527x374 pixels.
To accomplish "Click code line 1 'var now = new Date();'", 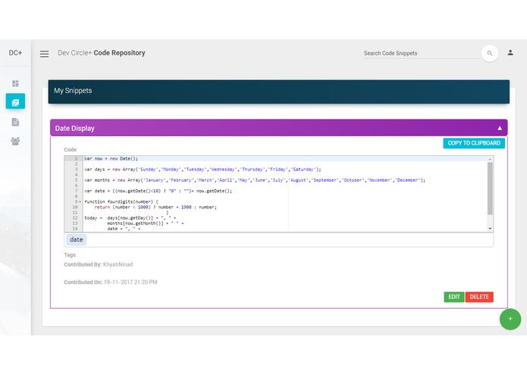I will click(111, 159).
